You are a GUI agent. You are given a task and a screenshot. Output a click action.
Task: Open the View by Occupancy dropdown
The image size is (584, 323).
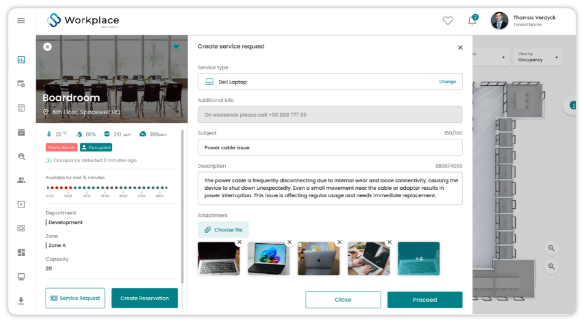(x=538, y=57)
